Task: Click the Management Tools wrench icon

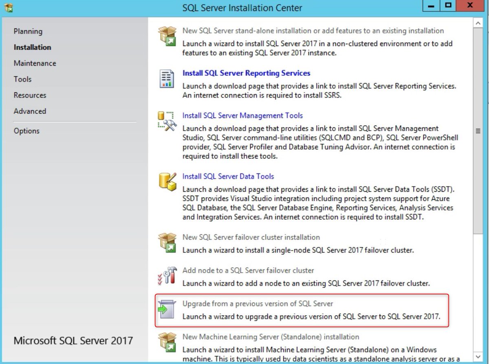Action: [167, 120]
